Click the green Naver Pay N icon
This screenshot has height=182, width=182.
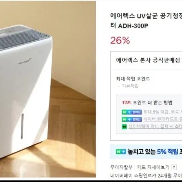click(124, 127)
